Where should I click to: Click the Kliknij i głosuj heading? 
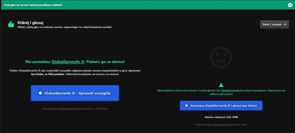coord(30,23)
